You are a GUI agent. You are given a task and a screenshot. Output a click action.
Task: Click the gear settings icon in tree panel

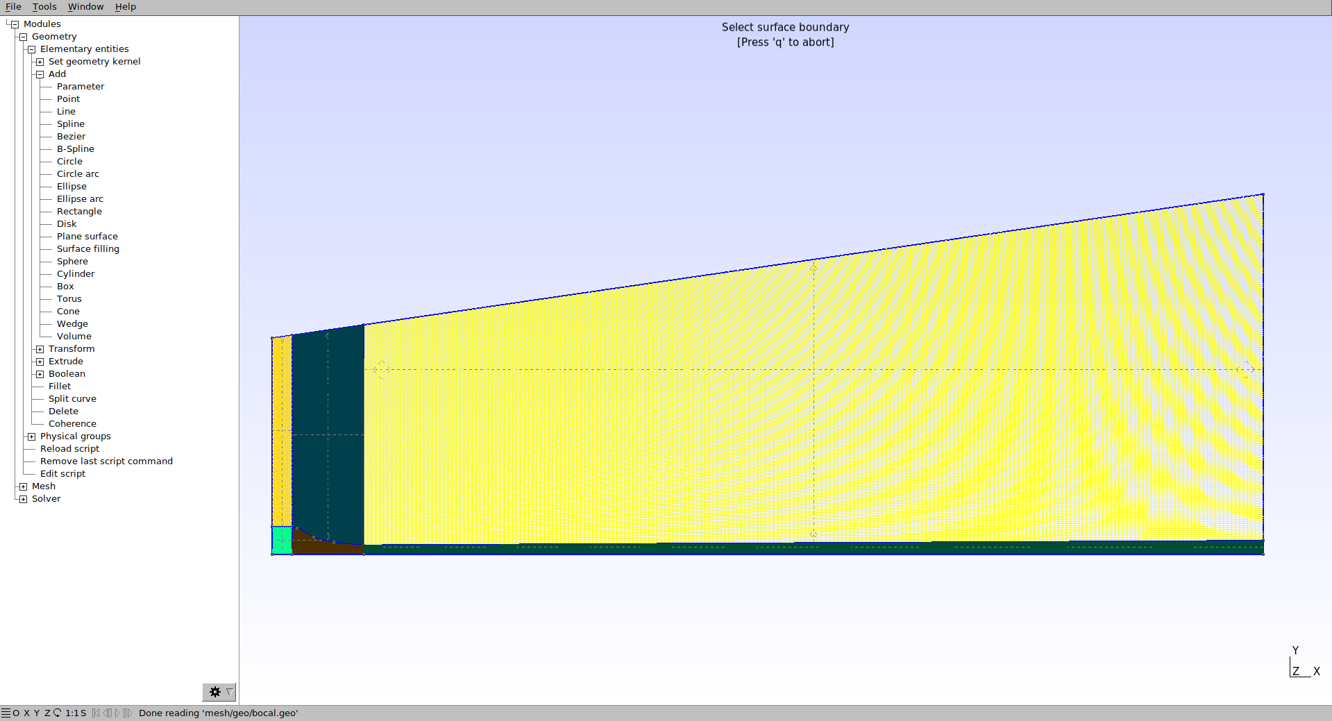215,692
